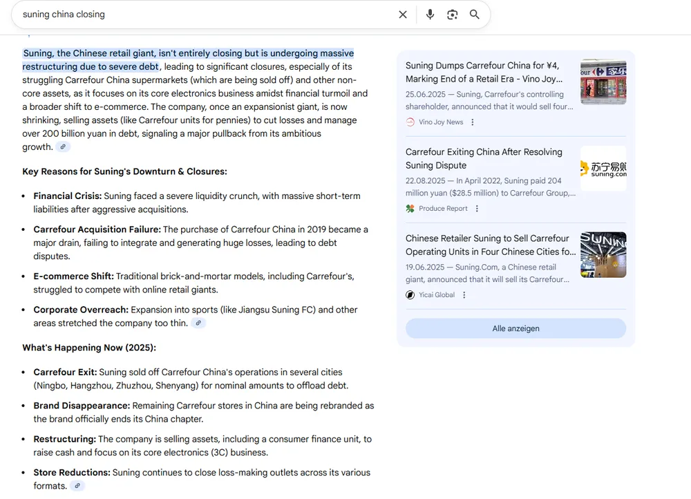Open 'Suning Dumps Carrefour China for ¥4' article
691x499 pixels.
pyautogui.click(x=484, y=73)
